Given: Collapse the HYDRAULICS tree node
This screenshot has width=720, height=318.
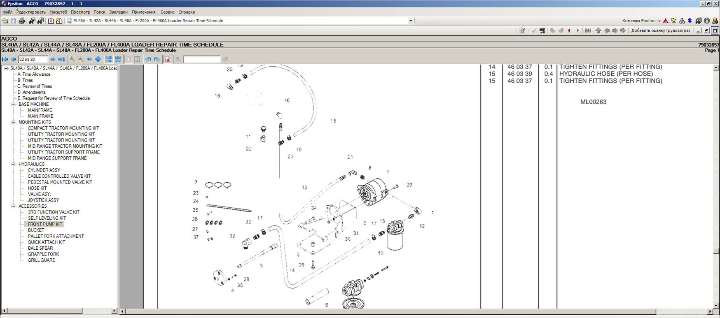Looking at the screenshot, I should [14, 164].
